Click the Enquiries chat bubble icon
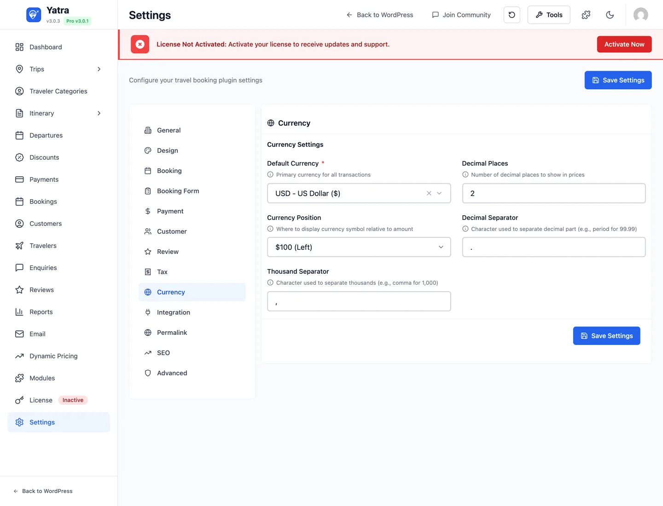This screenshot has height=506, width=663. (19, 268)
